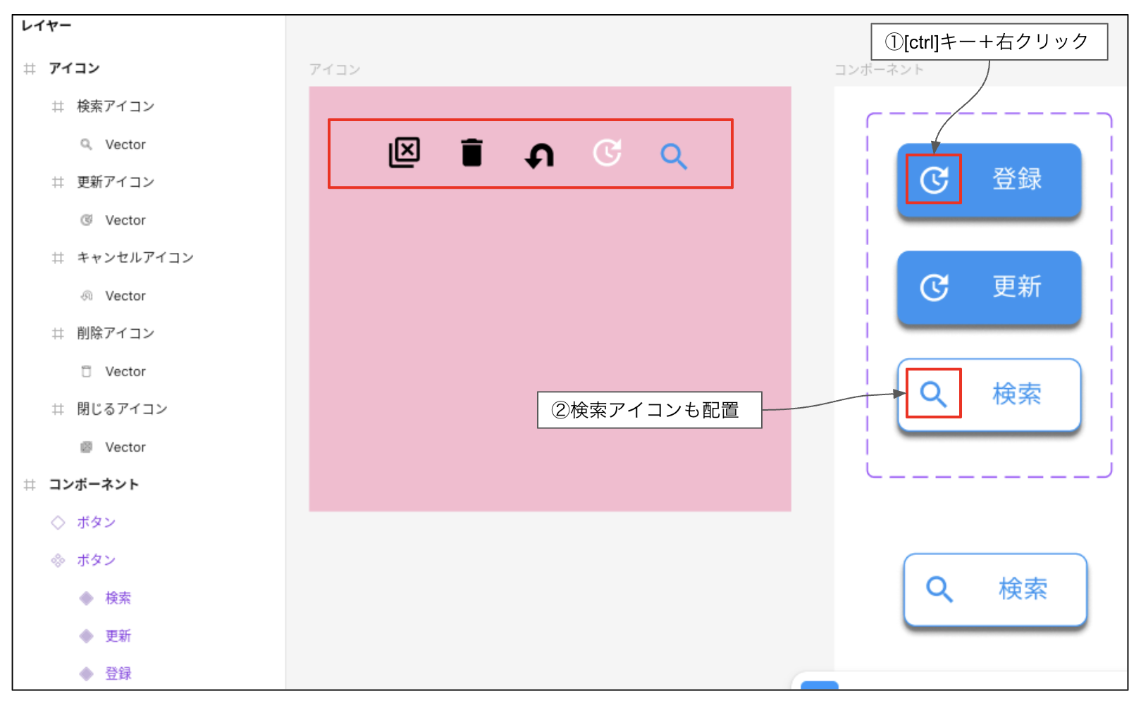Select the 閉じるアイコン layer row
1141x703 pixels.
click(x=122, y=409)
